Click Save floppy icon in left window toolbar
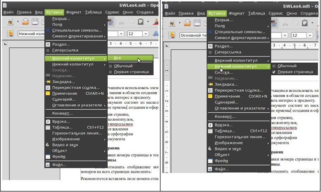The width and height of the screenshot is (321, 192). [x=35, y=21]
